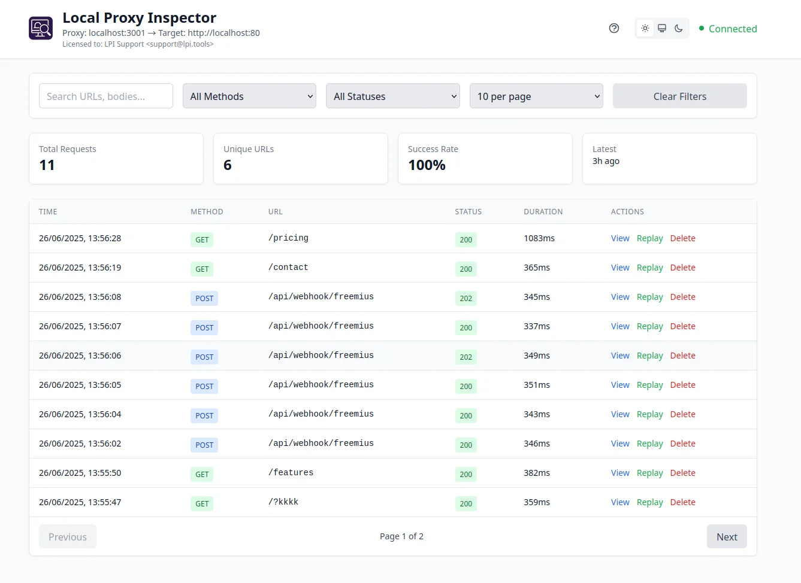Delete the 13:56:02 webhook request
801x583 pixels.
point(682,444)
